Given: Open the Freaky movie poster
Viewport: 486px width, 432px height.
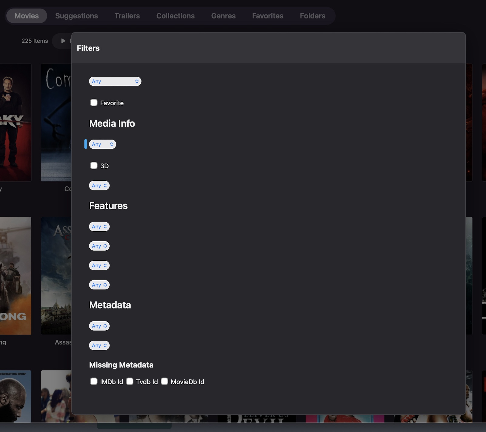Looking at the screenshot, I should pos(15,122).
